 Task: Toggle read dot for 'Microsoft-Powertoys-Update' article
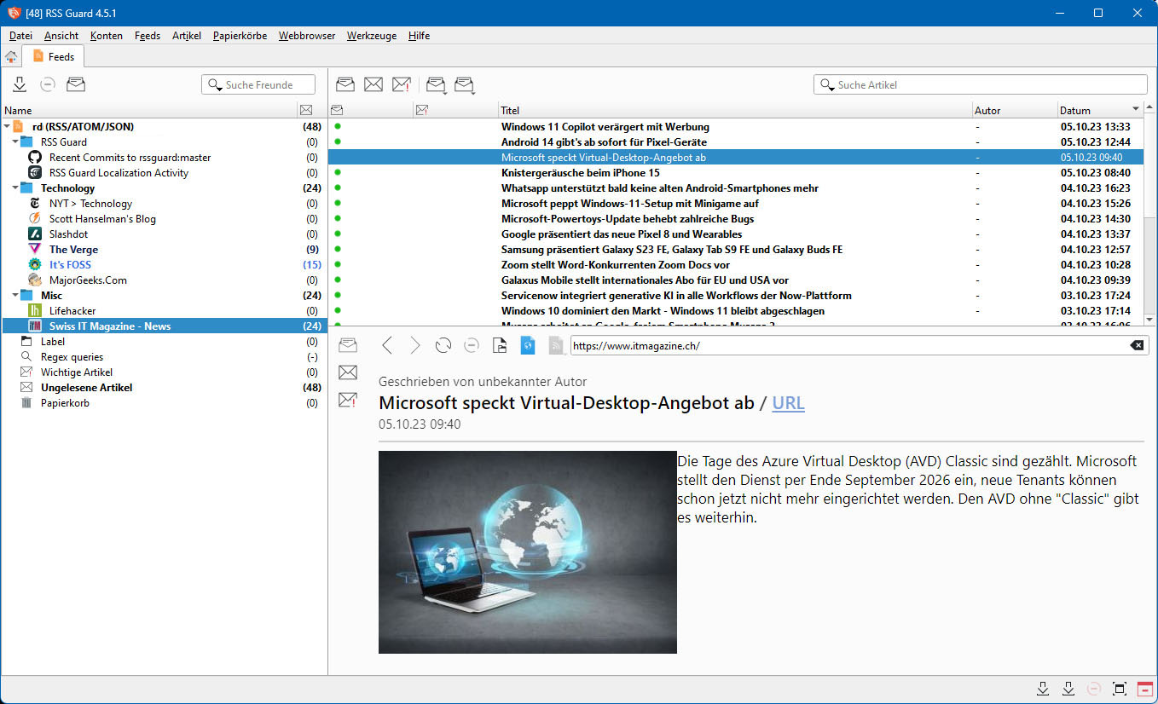(x=338, y=218)
